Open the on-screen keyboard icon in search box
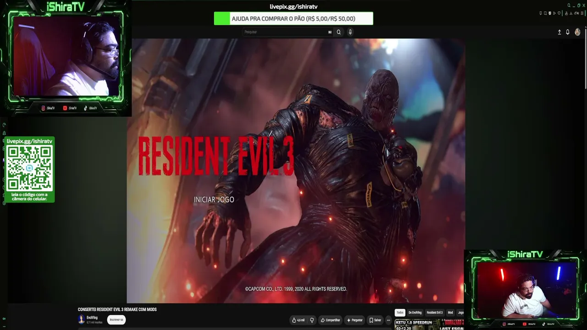 point(330,32)
